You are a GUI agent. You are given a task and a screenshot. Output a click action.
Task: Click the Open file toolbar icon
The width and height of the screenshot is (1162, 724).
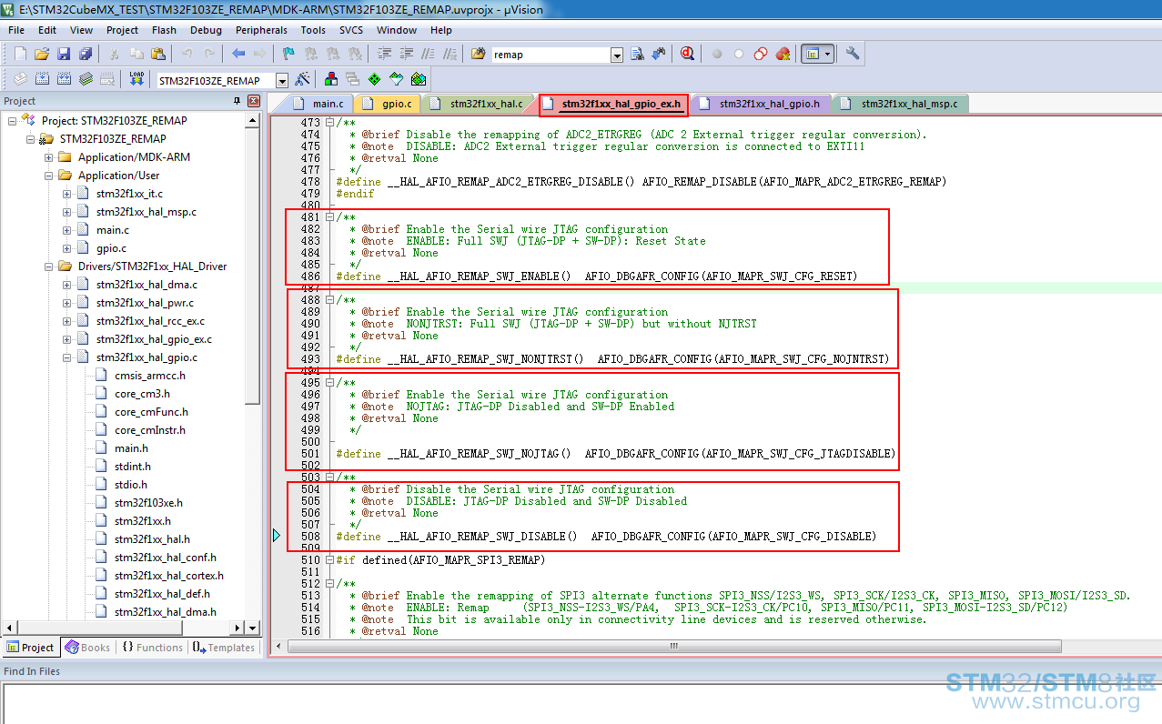click(x=42, y=54)
